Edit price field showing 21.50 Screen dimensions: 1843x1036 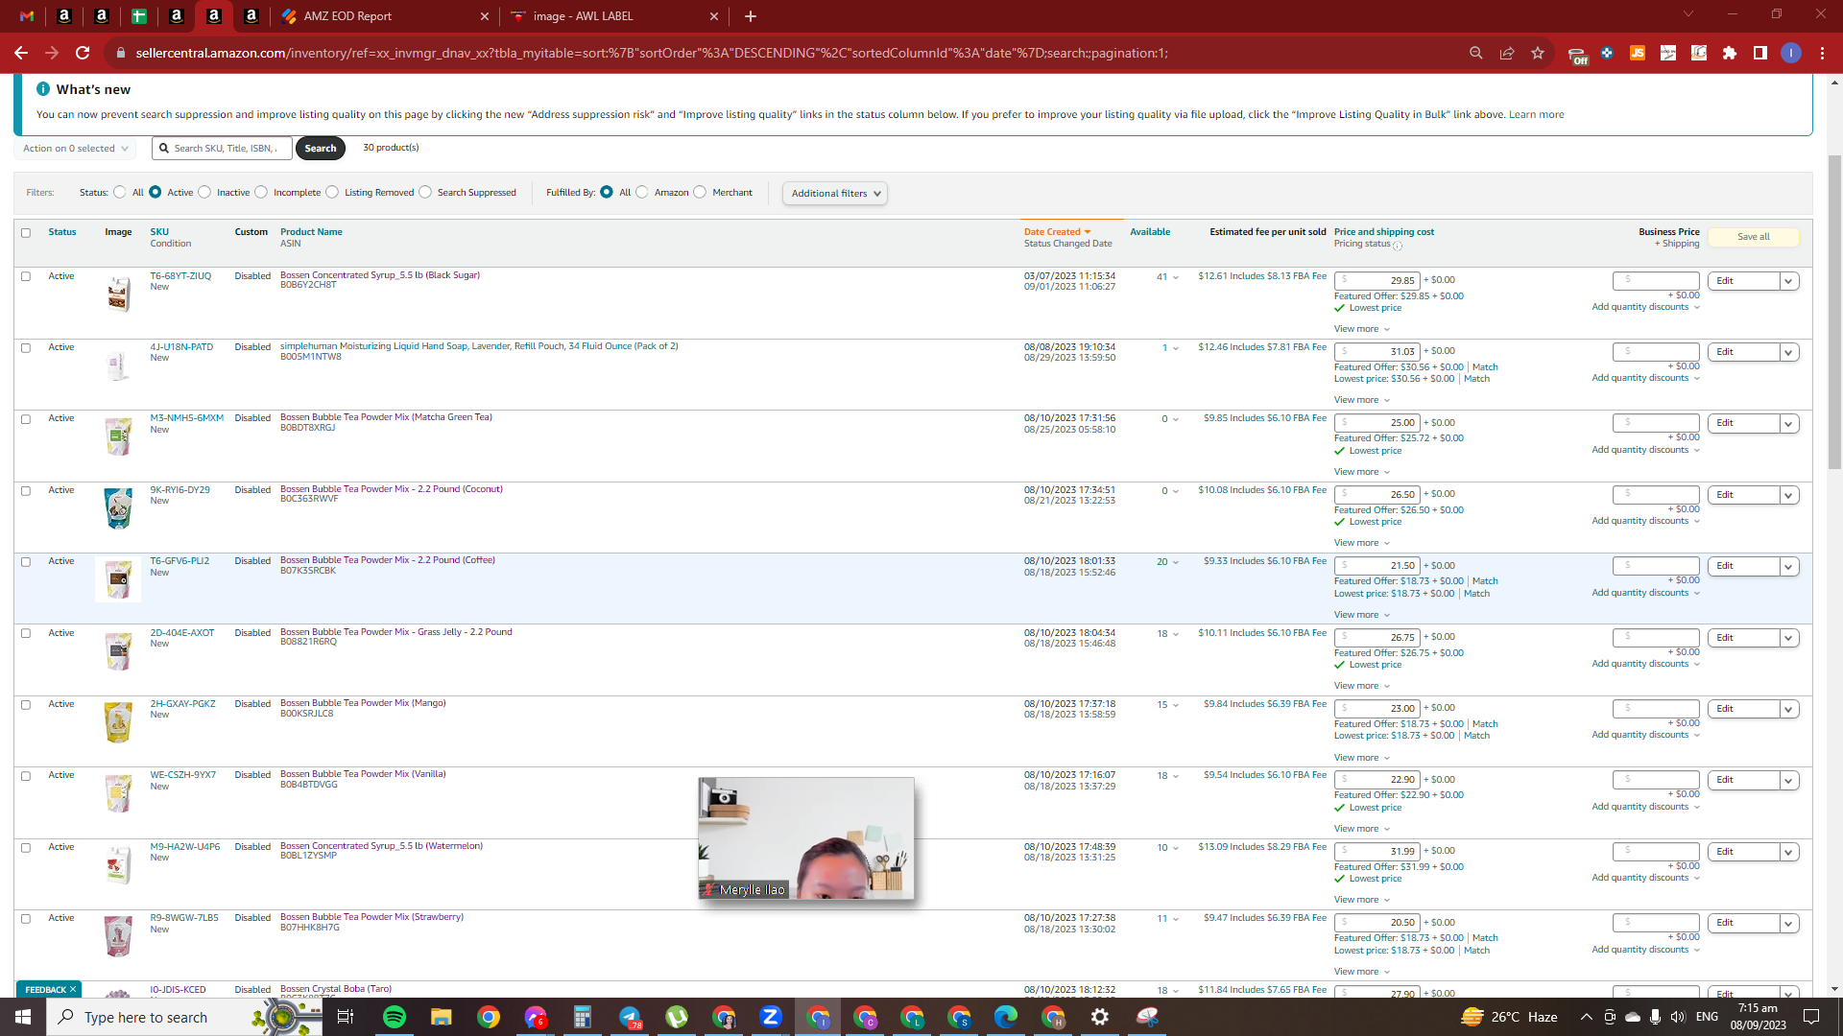tap(1377, 566)
